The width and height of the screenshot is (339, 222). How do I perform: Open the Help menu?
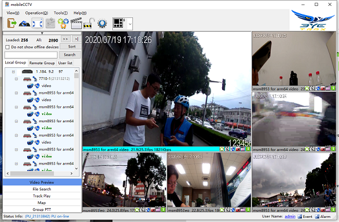coord(80,13)
